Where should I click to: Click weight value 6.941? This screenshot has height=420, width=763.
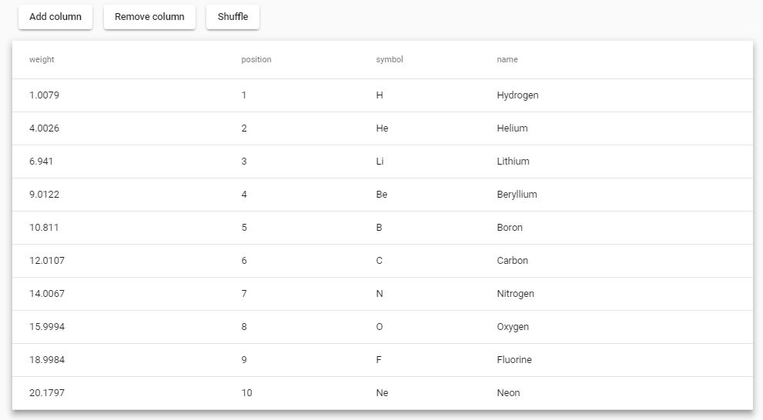[42, 162]
